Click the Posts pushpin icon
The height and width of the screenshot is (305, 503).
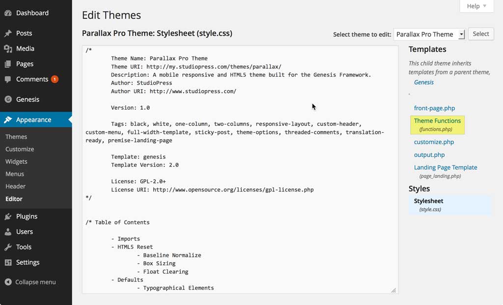click(x=8, y=33)
